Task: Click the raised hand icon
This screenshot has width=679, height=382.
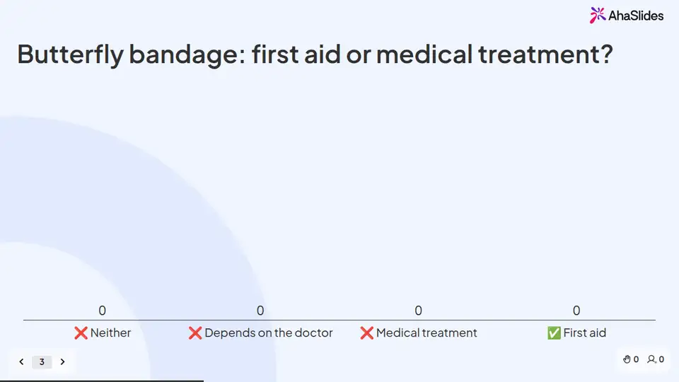Action: point(627,359)
